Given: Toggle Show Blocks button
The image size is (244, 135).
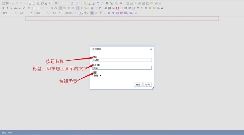Looking at the screenshot, I should point(96,13).
